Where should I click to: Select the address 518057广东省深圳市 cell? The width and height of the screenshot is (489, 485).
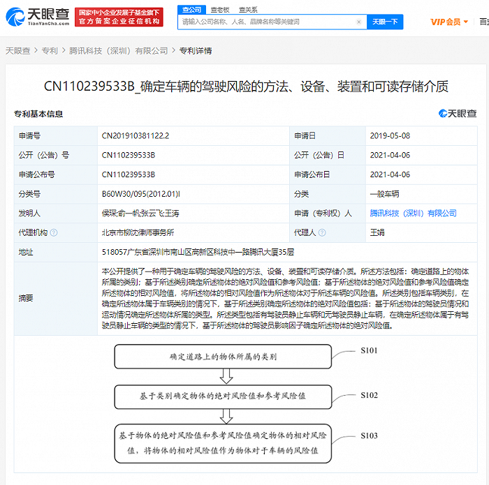[198, 252]
